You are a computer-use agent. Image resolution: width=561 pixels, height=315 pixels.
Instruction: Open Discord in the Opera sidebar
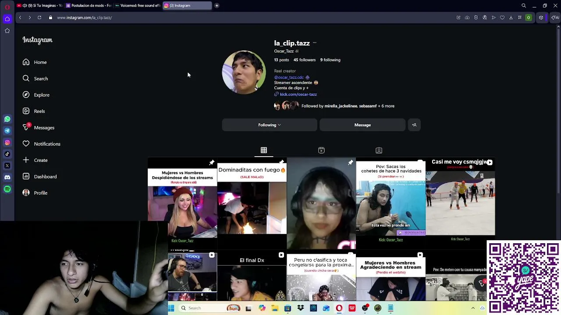tap(7, 177)
